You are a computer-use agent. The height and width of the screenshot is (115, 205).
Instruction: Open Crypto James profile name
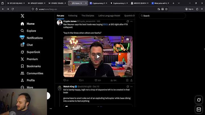pos(70,21)
